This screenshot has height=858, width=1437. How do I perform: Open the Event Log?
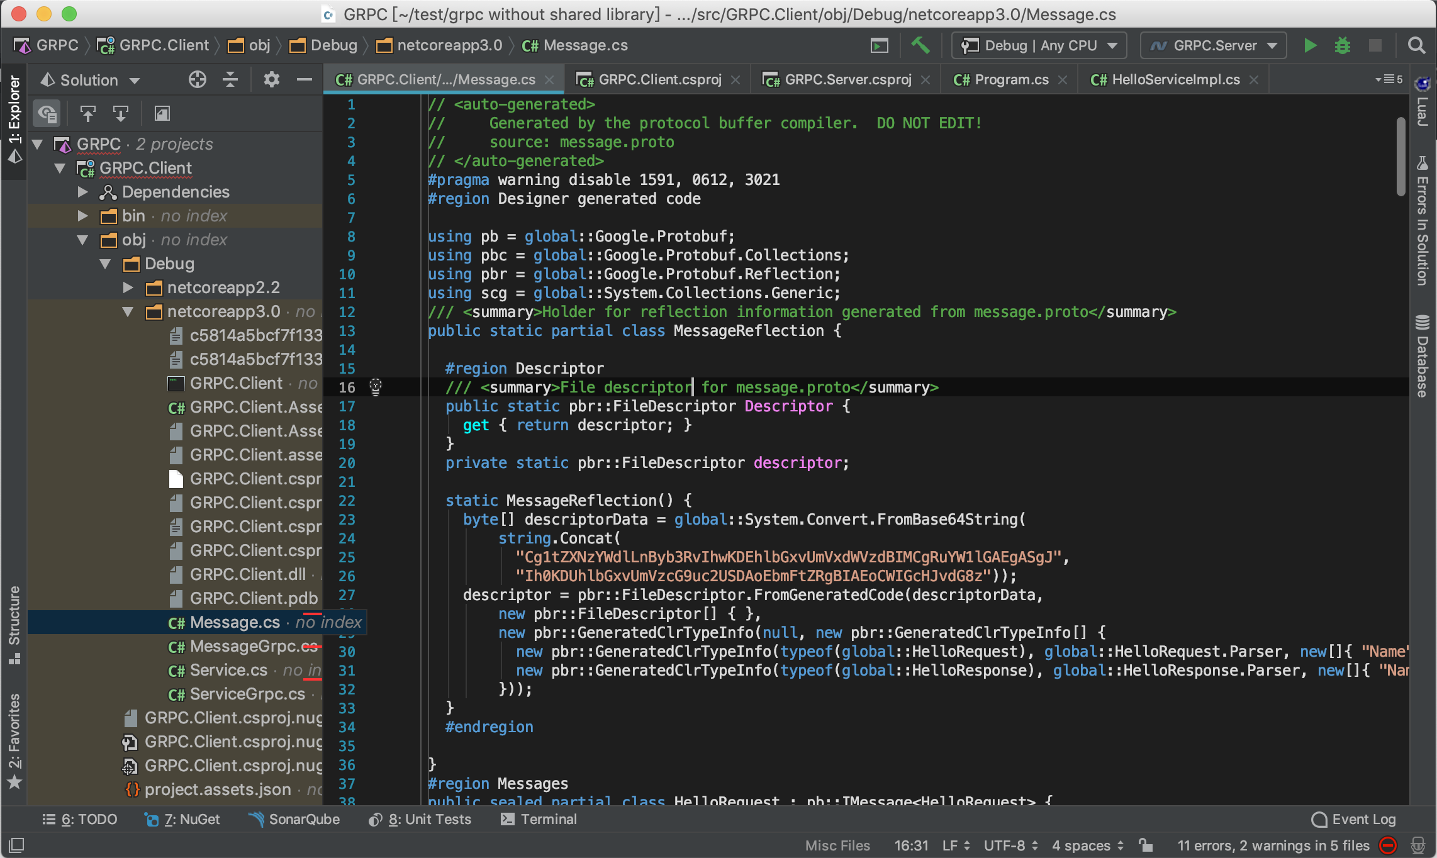pos(1353,819)
